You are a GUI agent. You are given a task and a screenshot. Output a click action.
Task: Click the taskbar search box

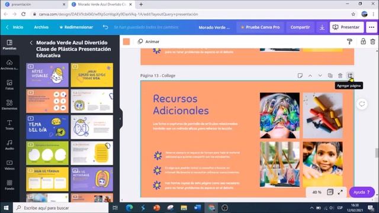click(60, 208)
